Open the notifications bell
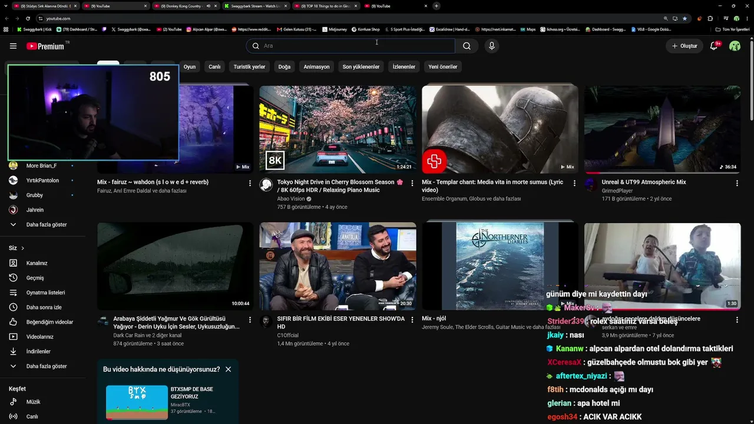This screenshot has width=754, height=424. (x=714, y=46)
